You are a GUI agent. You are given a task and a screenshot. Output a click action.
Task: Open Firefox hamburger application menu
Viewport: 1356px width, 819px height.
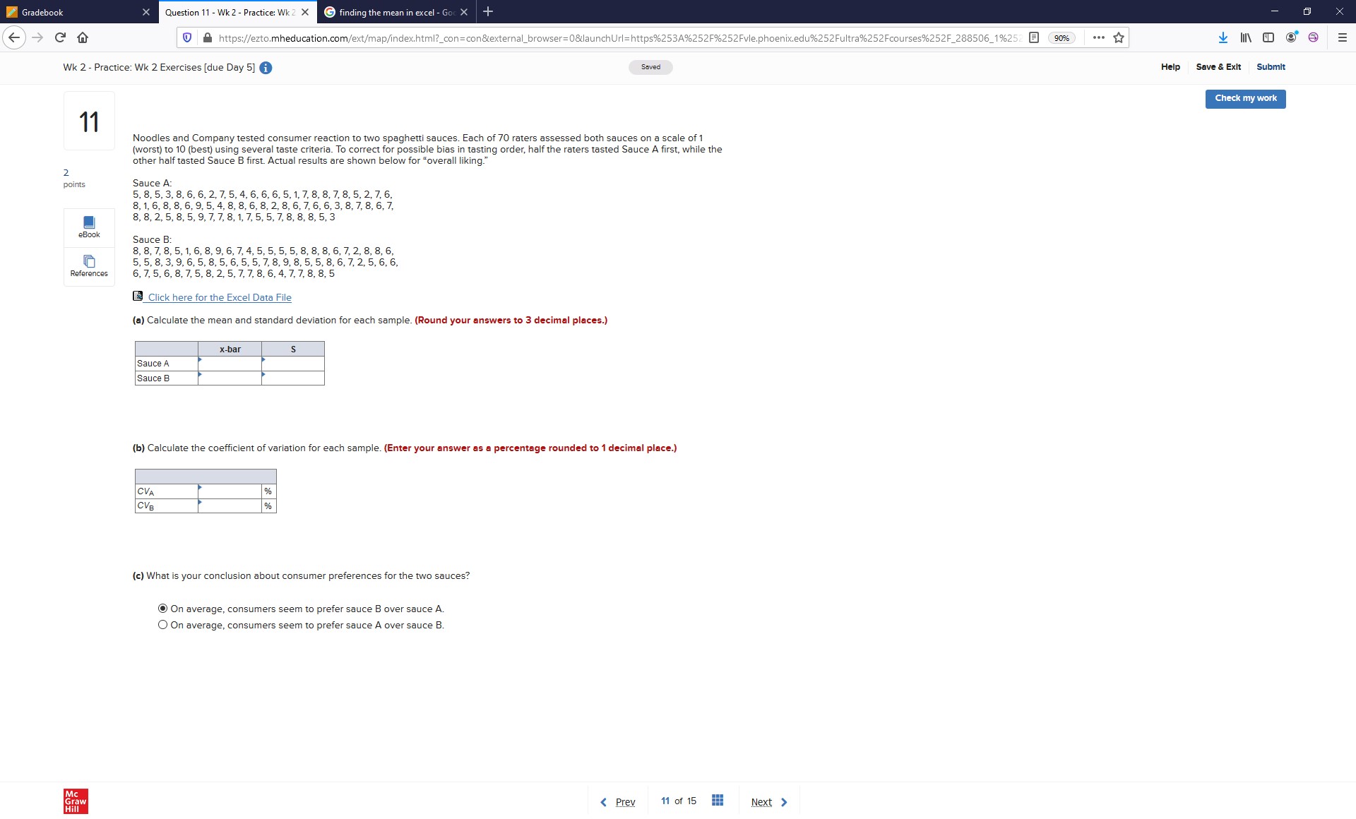click(x=1342, y=38)
